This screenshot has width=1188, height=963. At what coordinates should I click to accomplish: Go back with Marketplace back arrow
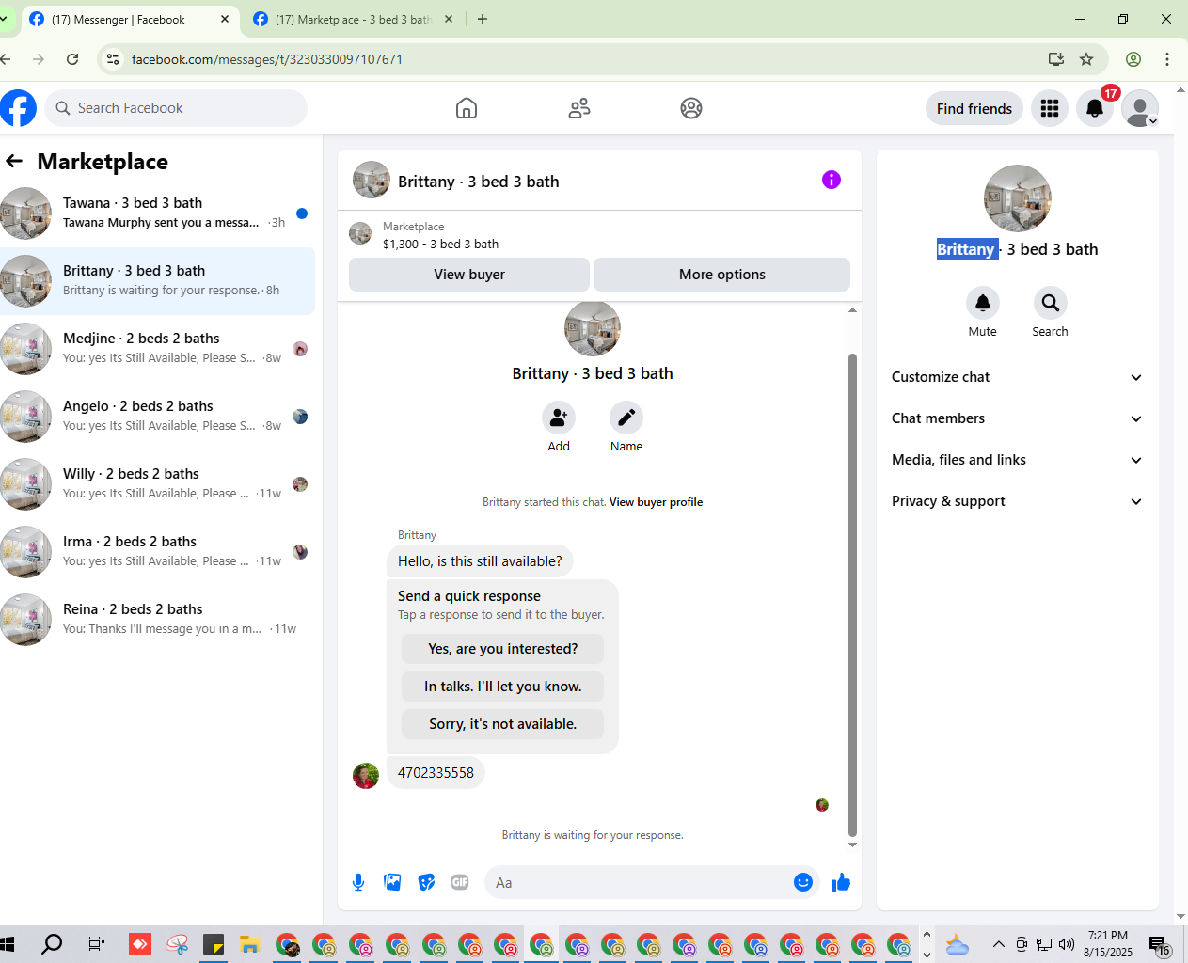pos(14,161)
